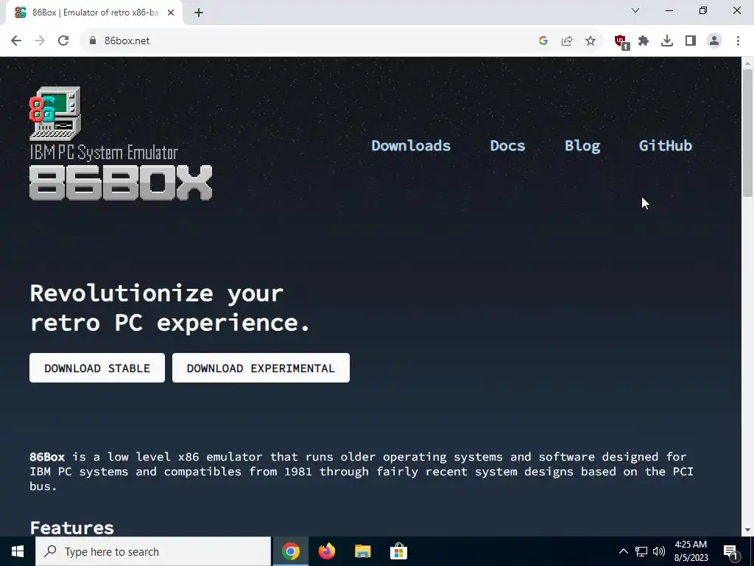Open Chrome three-dot menu

(738, 41)
